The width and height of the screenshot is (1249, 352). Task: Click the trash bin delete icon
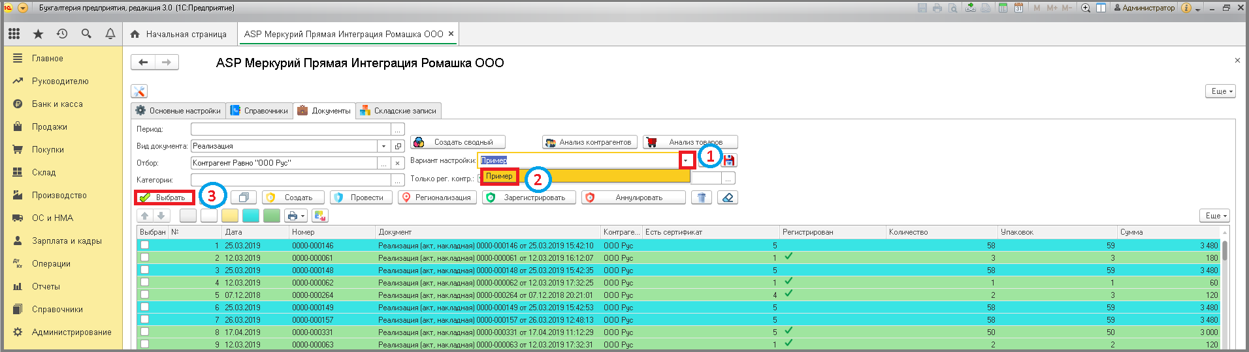pos(702,198)
